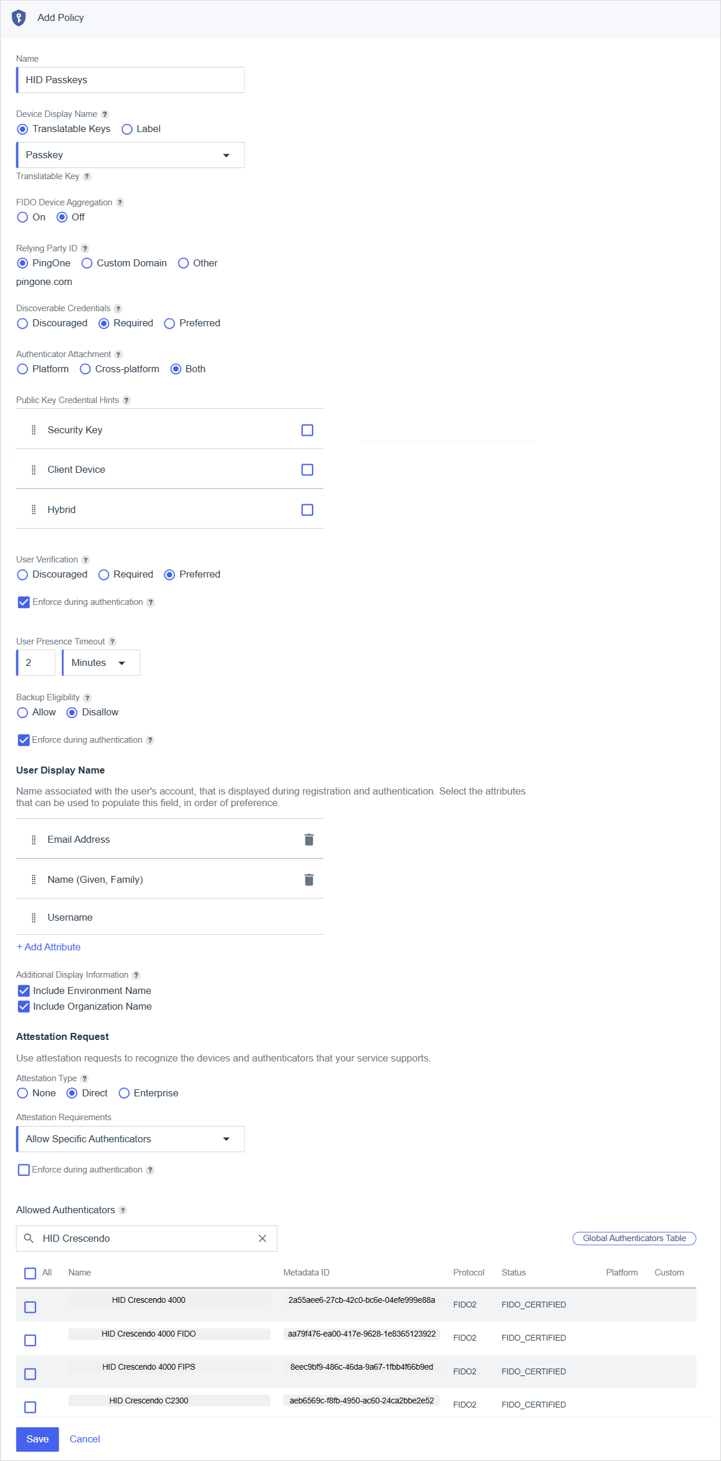This screenshot has width=721, height=1461.
Task: Click the drag handle for Security Key hint
Action: click(x=34, y=430)
